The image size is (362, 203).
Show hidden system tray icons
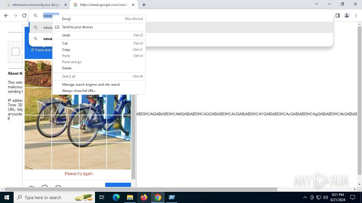pos(305,197)
